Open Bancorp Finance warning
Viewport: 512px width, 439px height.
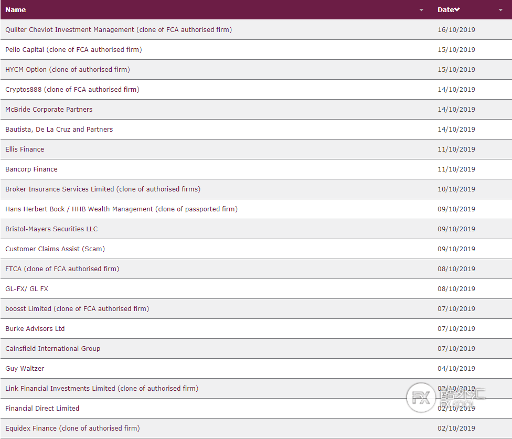point(31,169)
